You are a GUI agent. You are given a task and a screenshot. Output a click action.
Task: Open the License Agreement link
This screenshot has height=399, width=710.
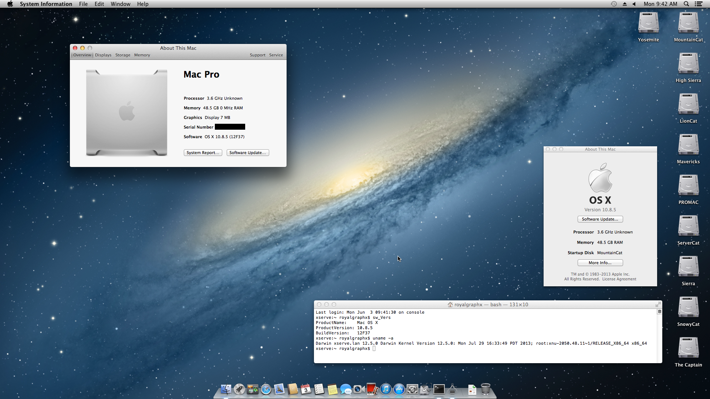click(619, 279)
